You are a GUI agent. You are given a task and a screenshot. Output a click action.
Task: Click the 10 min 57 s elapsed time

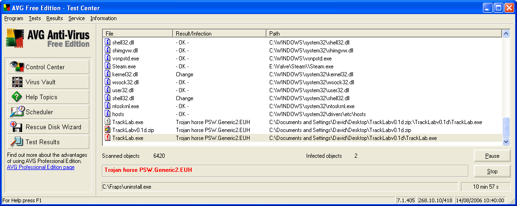tap(486, 186)
